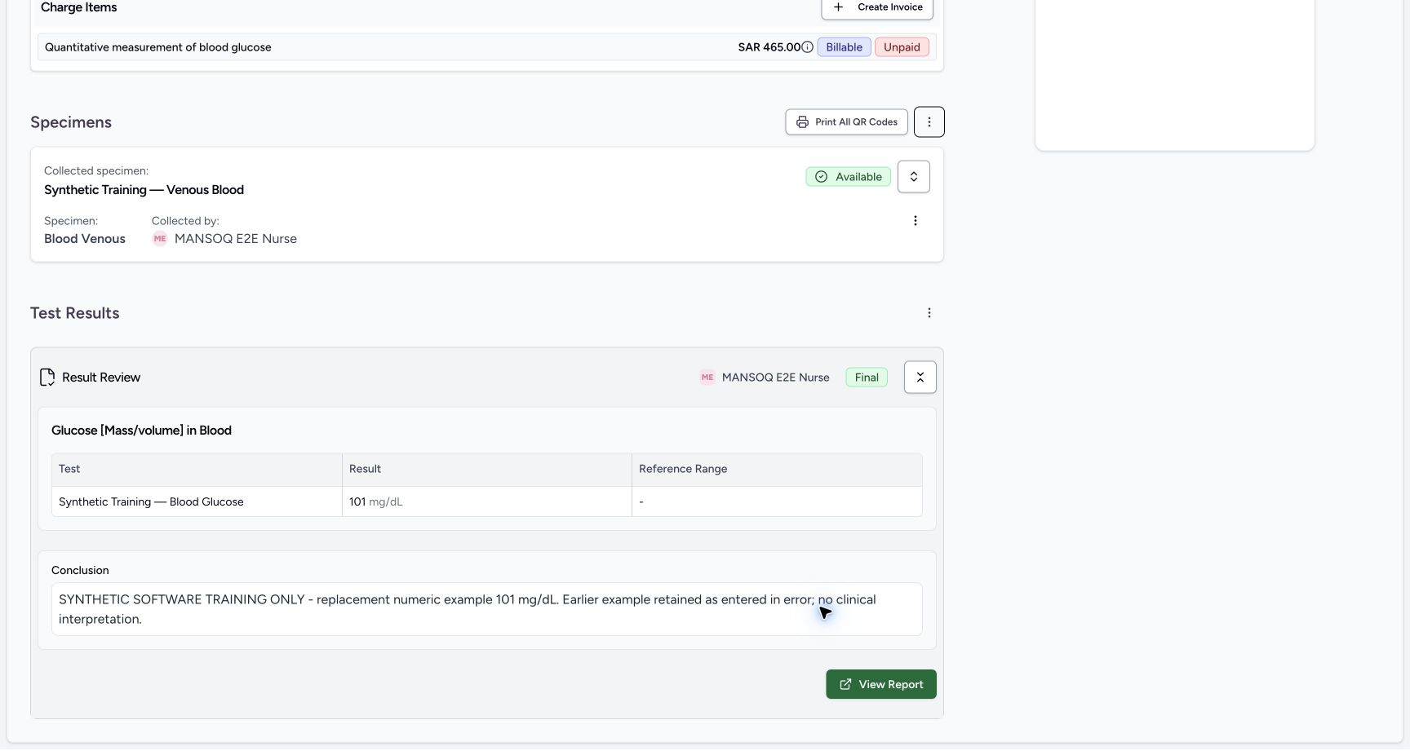Viewport: 1410px width, 751px height.
Task: Open the View Report button
Action: [881, 685]
